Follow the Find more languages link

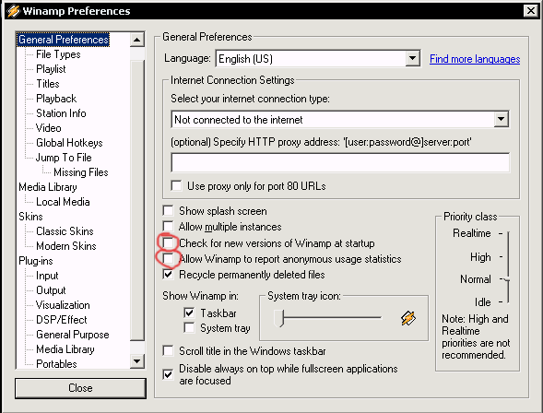tap(475, 59)
